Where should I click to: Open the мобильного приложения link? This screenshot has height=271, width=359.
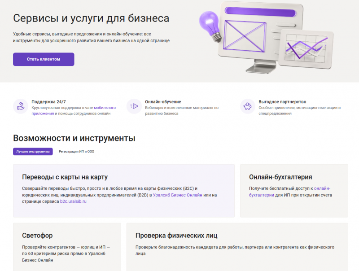104,107
